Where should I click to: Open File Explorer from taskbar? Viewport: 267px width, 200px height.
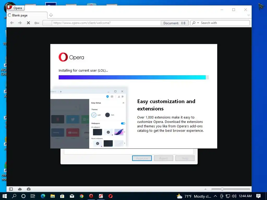[53, 196]
